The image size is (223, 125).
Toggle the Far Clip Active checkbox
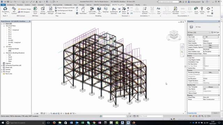pos(204,64)
